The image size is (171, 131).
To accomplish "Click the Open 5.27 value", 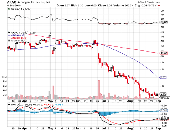I will [63, 6].
